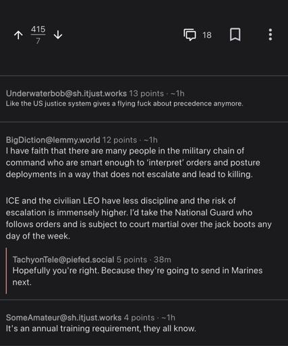Open BigDiction@lemmy.world profile

[x=53, y=140]
